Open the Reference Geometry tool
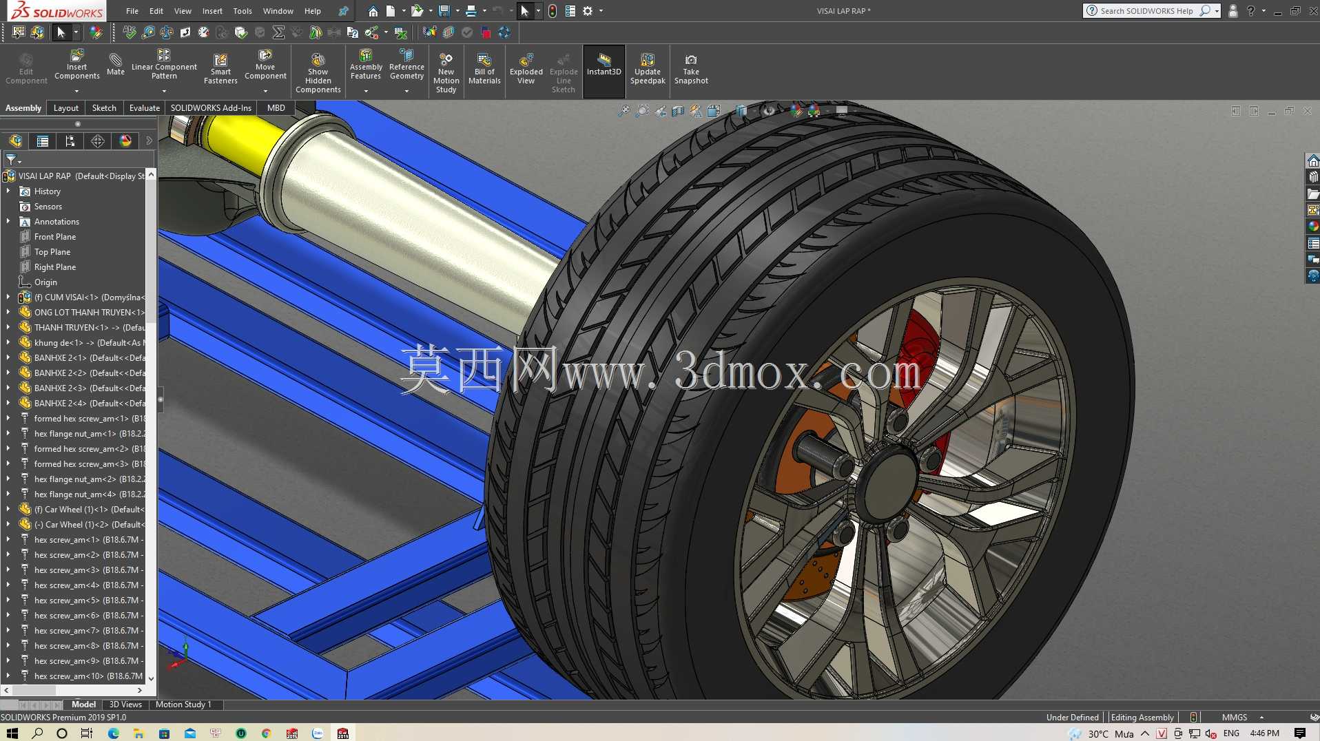 point(406,65)
